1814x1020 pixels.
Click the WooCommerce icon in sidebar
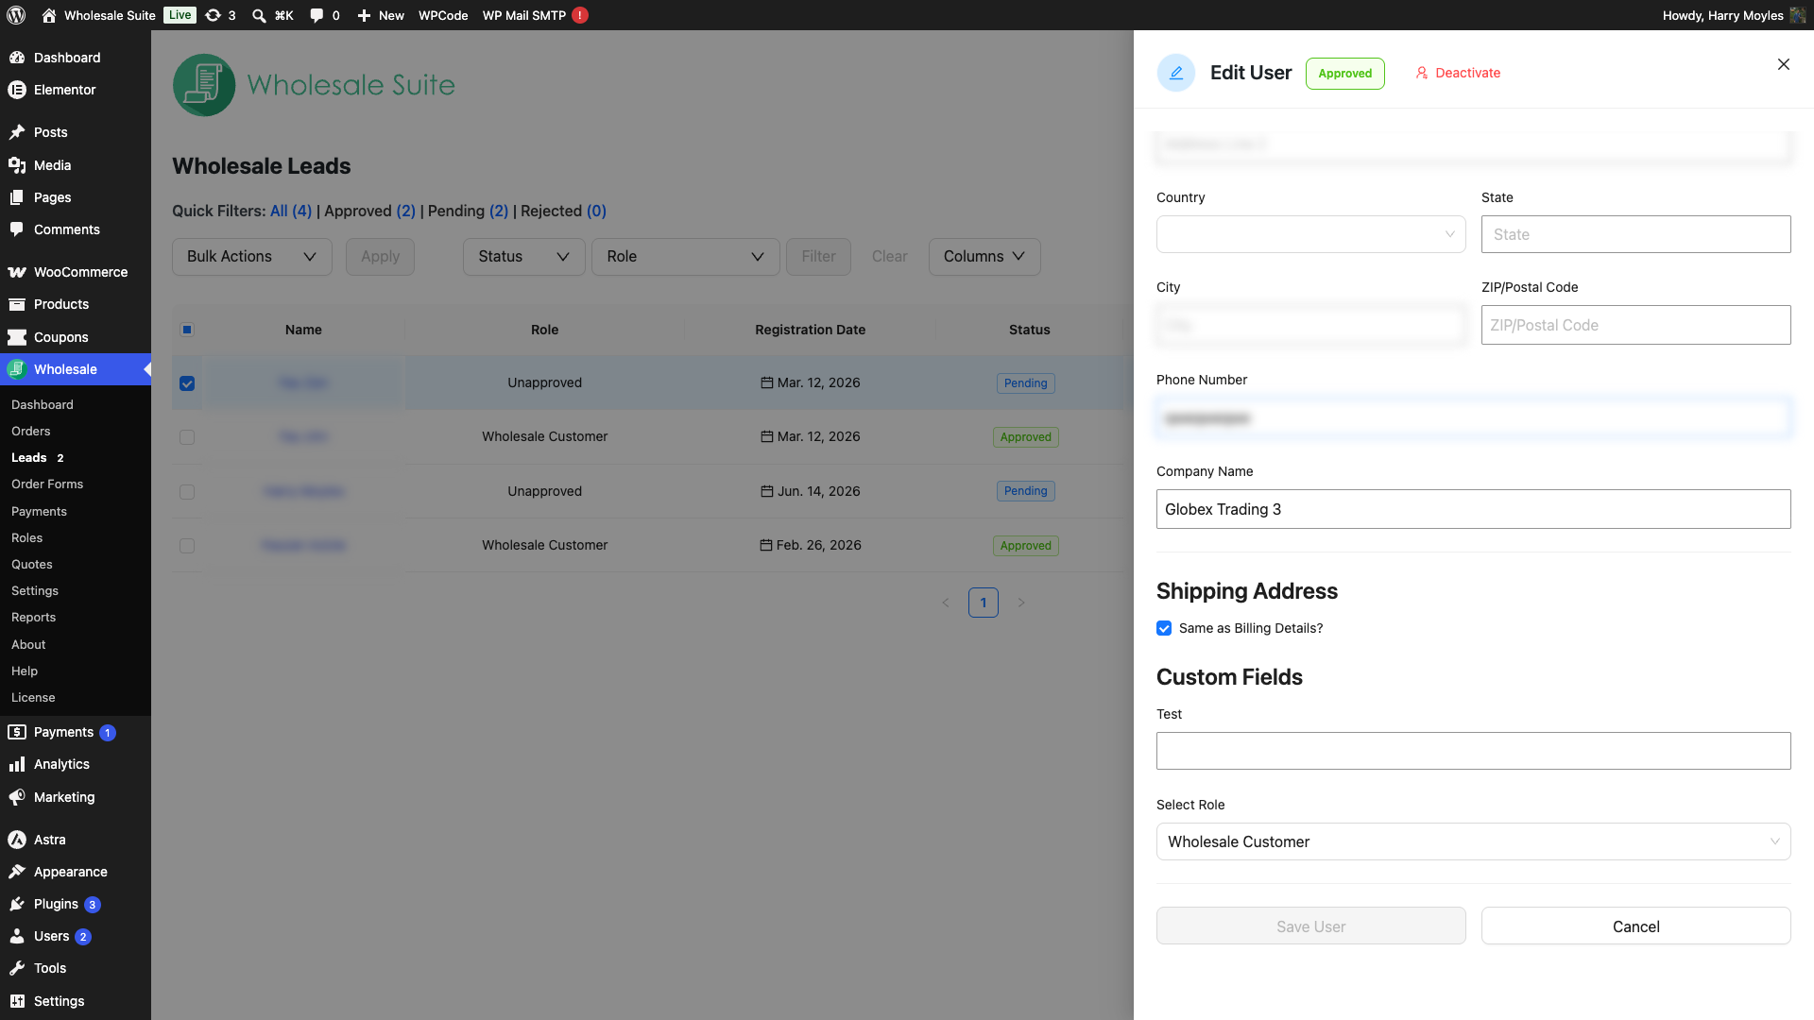click(x=17, y=272)
